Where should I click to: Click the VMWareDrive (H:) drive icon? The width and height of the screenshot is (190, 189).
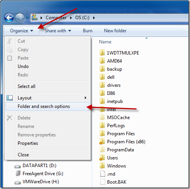point(18,182)
